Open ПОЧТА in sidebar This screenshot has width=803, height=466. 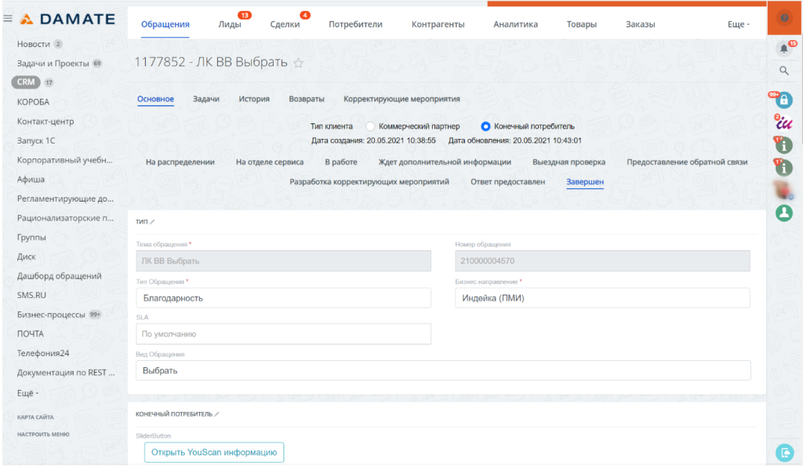point(31,334)
